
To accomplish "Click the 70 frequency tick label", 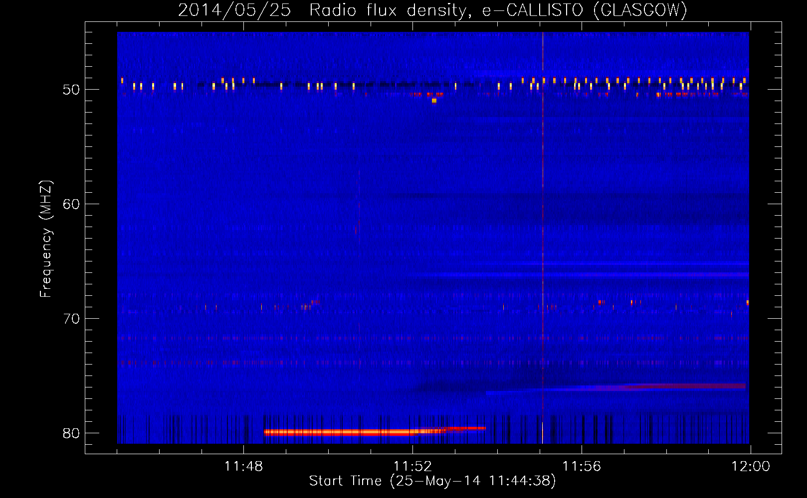I will (71, 319).
